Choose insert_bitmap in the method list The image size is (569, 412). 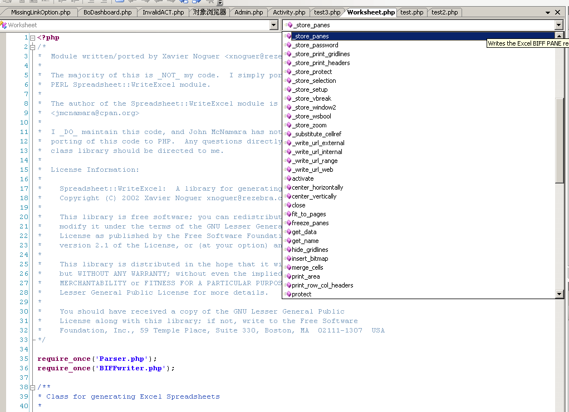click(310, 259)
